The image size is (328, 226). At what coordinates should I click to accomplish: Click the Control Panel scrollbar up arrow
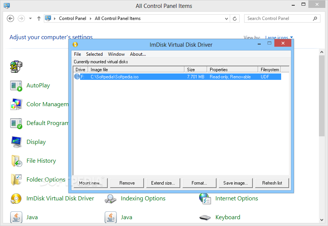tap(322, 52)
